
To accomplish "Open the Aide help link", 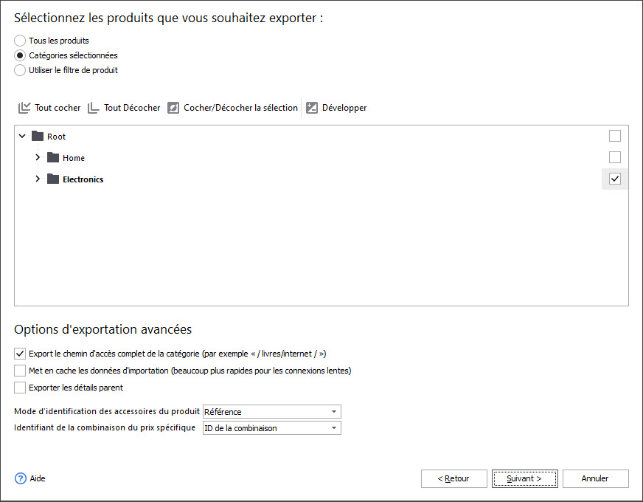I will 38,478.
